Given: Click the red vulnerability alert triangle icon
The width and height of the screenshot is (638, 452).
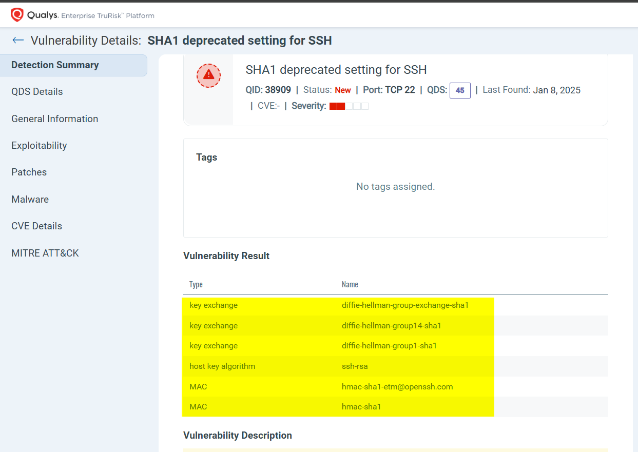Looking at the screenshot, I should [x=208, y=75].
